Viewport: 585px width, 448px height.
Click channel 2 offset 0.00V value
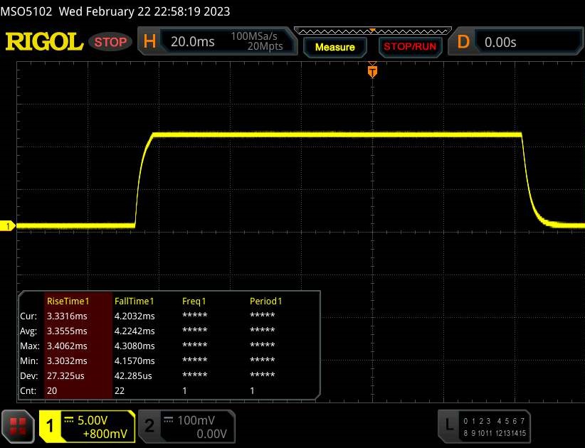(x=211, y=434)
